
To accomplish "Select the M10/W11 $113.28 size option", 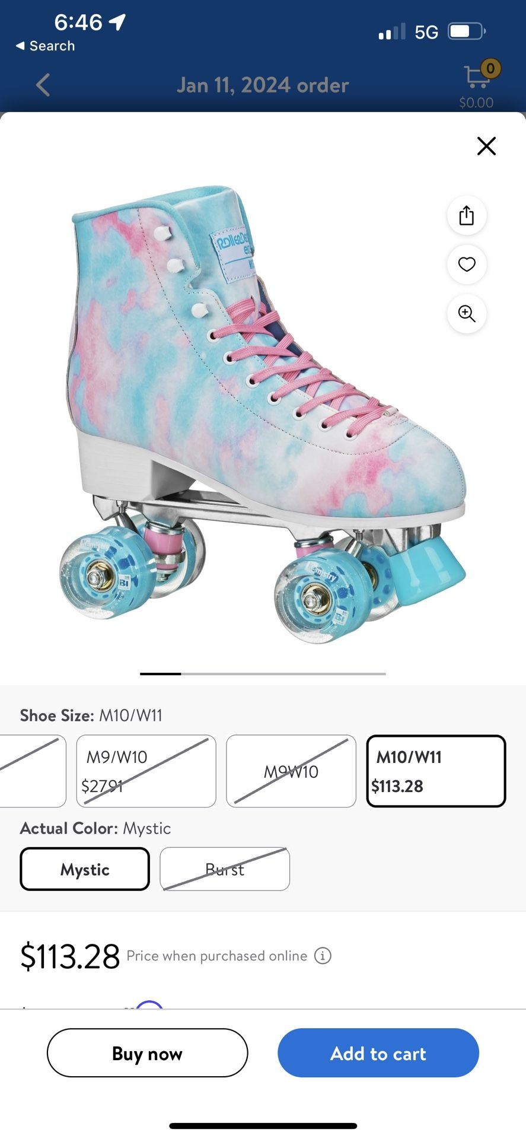I will tap(436, 771).
